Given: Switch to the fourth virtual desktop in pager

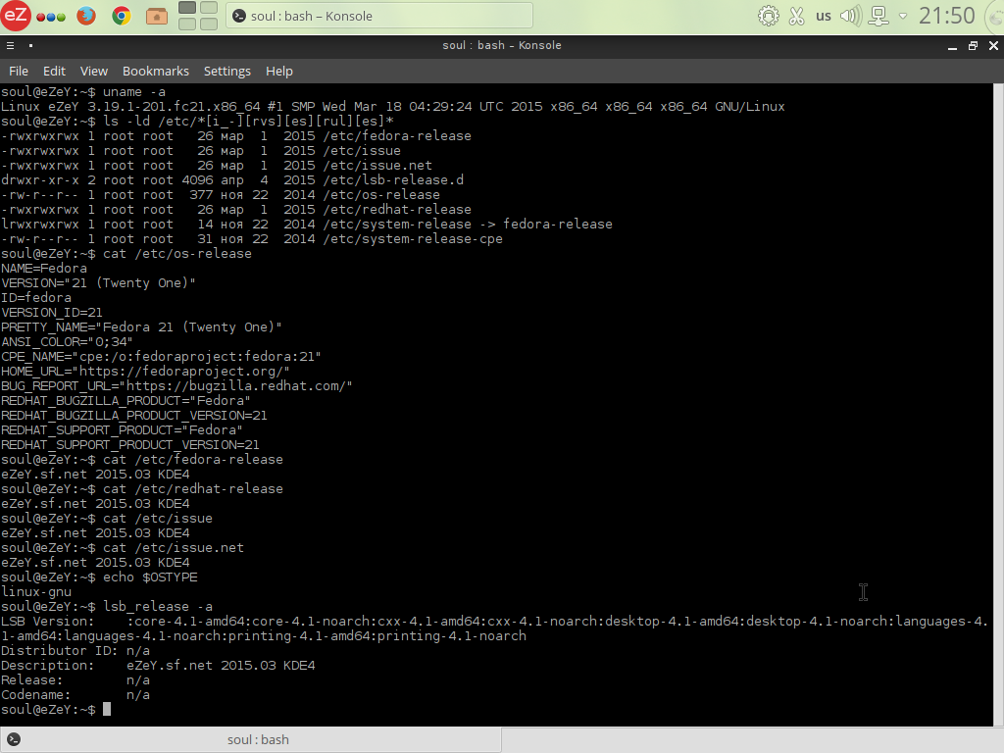Looking at the screenshot, I should pos(209,24).
